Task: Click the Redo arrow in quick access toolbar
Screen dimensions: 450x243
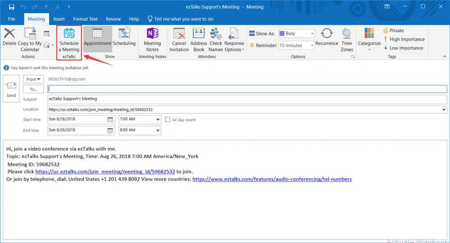Action: [x=35, y=7]
